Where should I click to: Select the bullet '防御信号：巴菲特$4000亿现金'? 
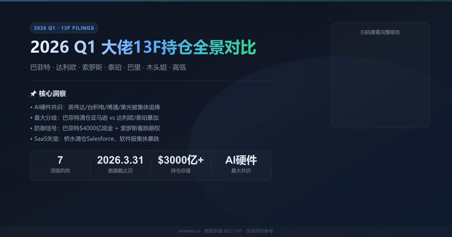point(95,128)
